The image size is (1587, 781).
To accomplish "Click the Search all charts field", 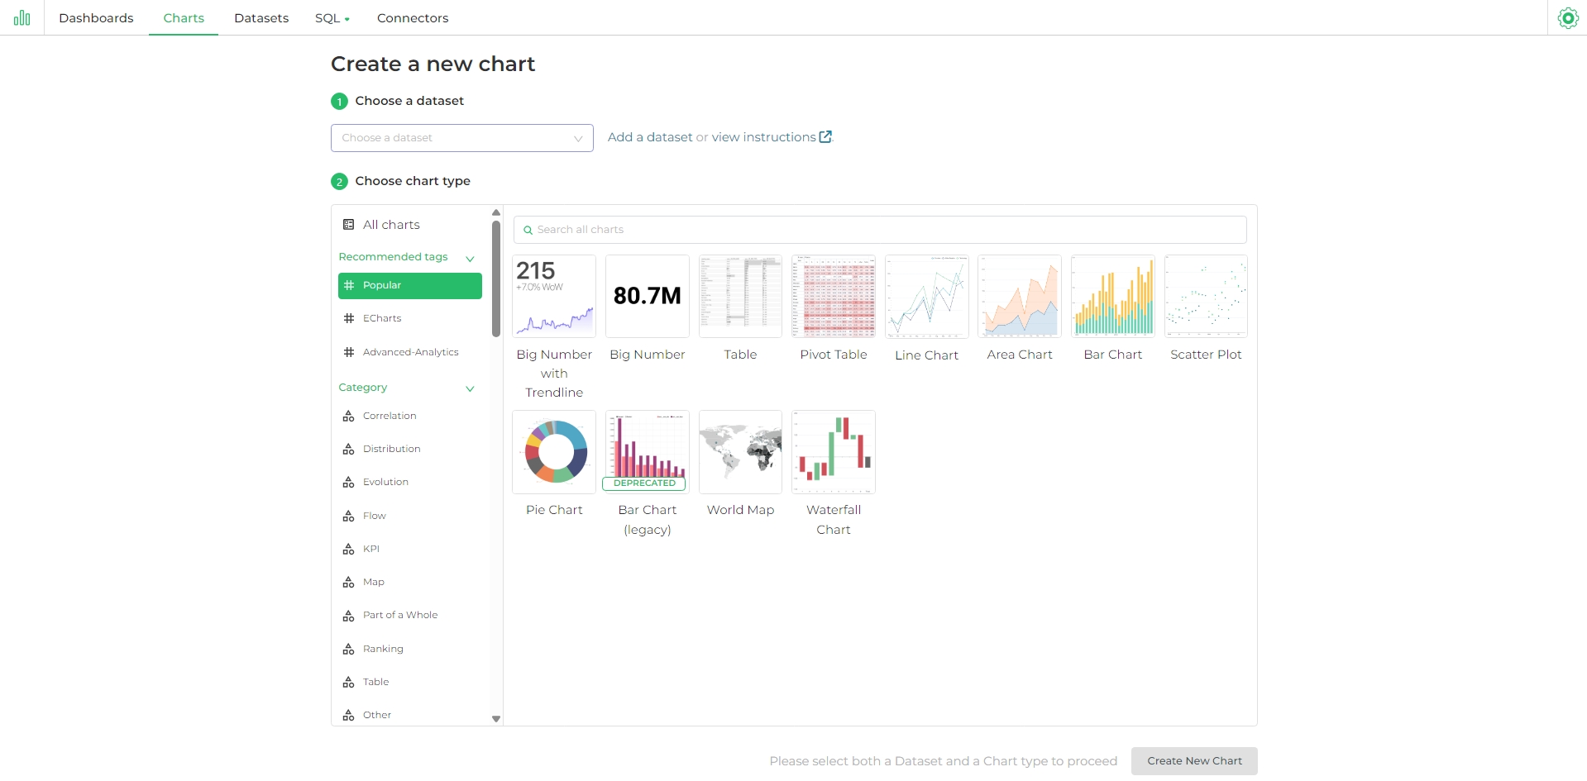I will pos(880,230).
